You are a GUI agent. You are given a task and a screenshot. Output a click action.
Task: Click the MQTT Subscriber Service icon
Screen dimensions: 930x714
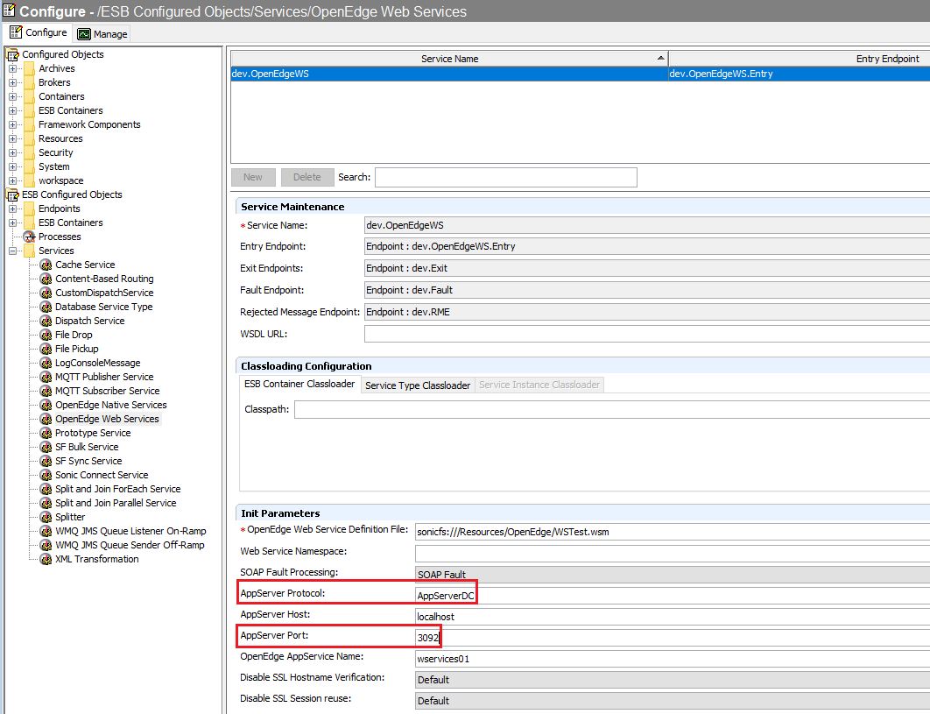click(46, 391)
